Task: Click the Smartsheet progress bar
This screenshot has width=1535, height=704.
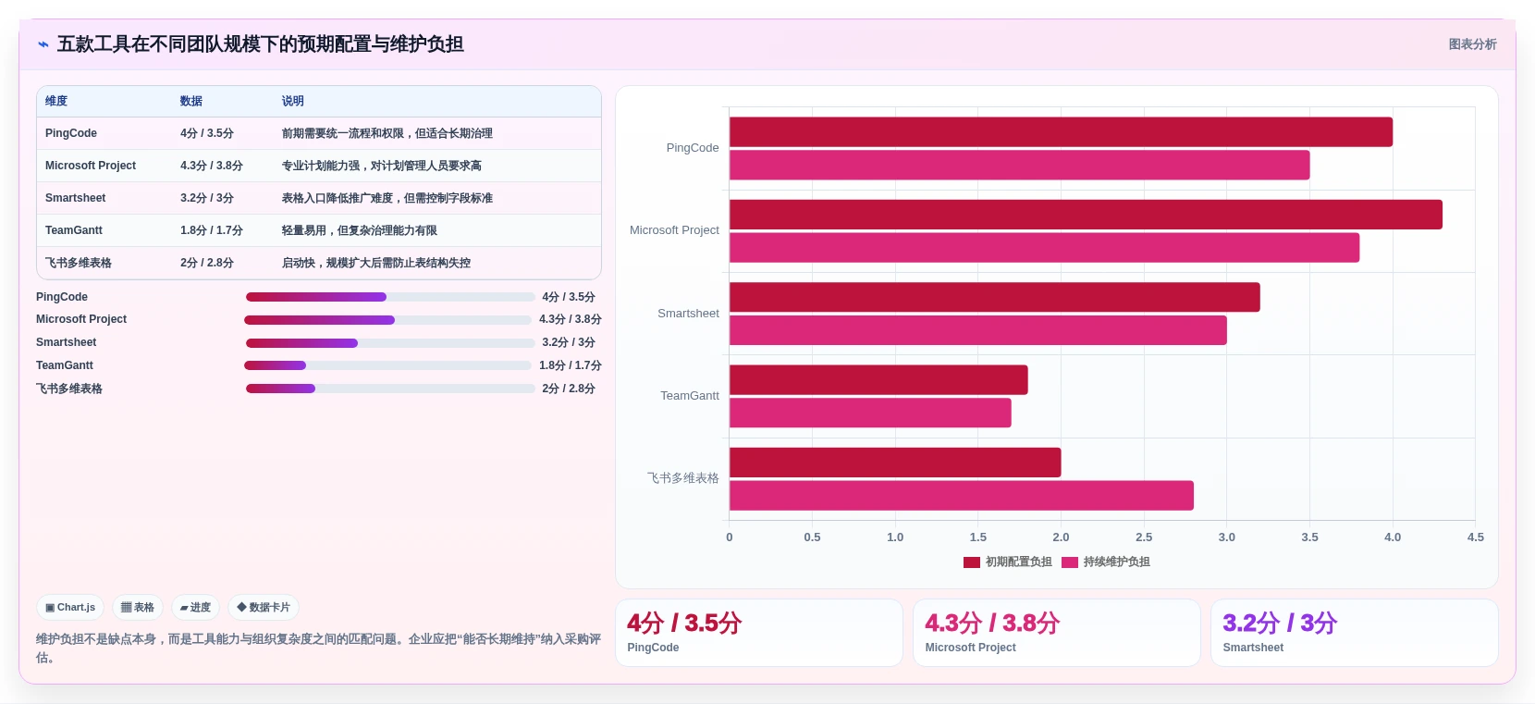Action: 390,343
